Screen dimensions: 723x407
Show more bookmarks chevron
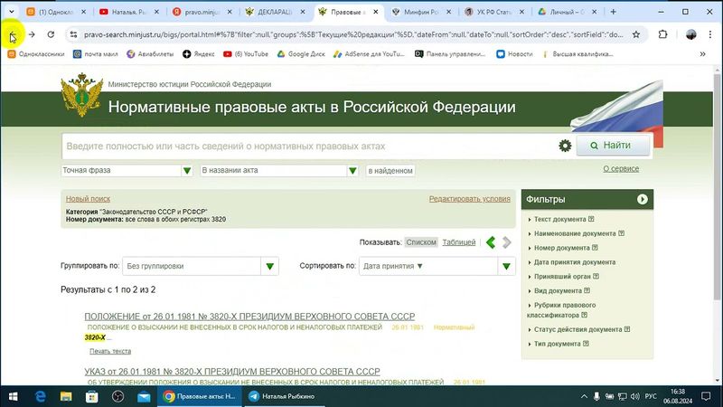point(702,54)
